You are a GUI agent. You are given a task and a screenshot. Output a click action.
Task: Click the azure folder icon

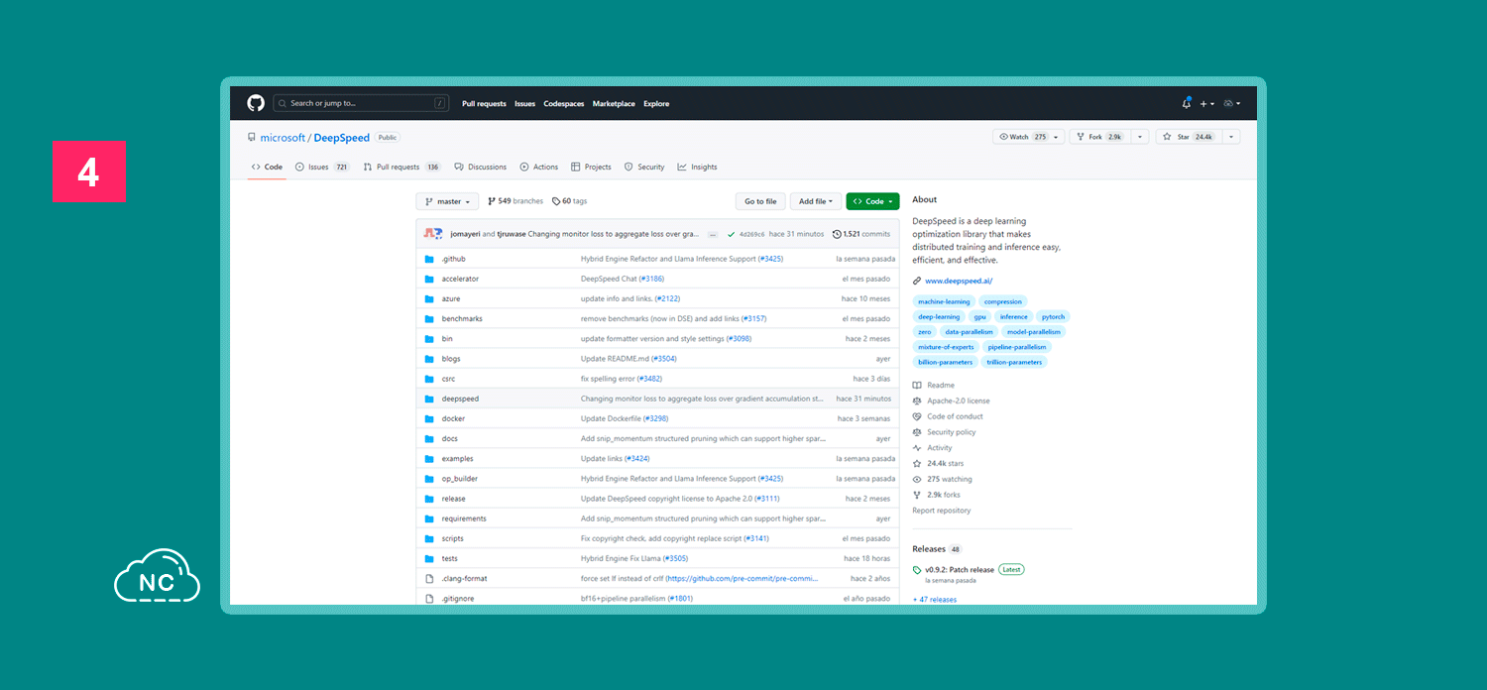click(x=429, y=298)
